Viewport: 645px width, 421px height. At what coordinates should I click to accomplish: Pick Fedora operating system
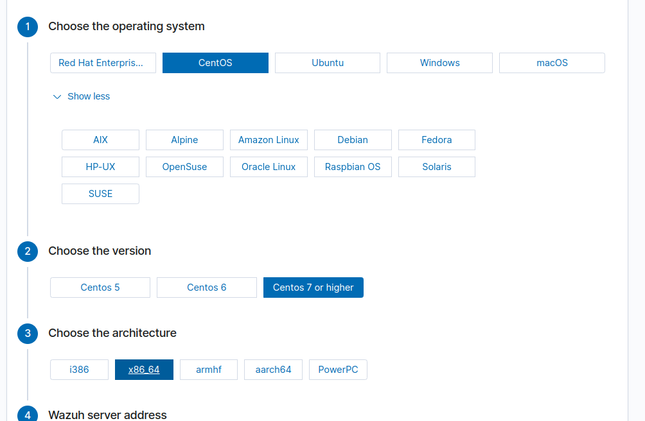(437, 140)
